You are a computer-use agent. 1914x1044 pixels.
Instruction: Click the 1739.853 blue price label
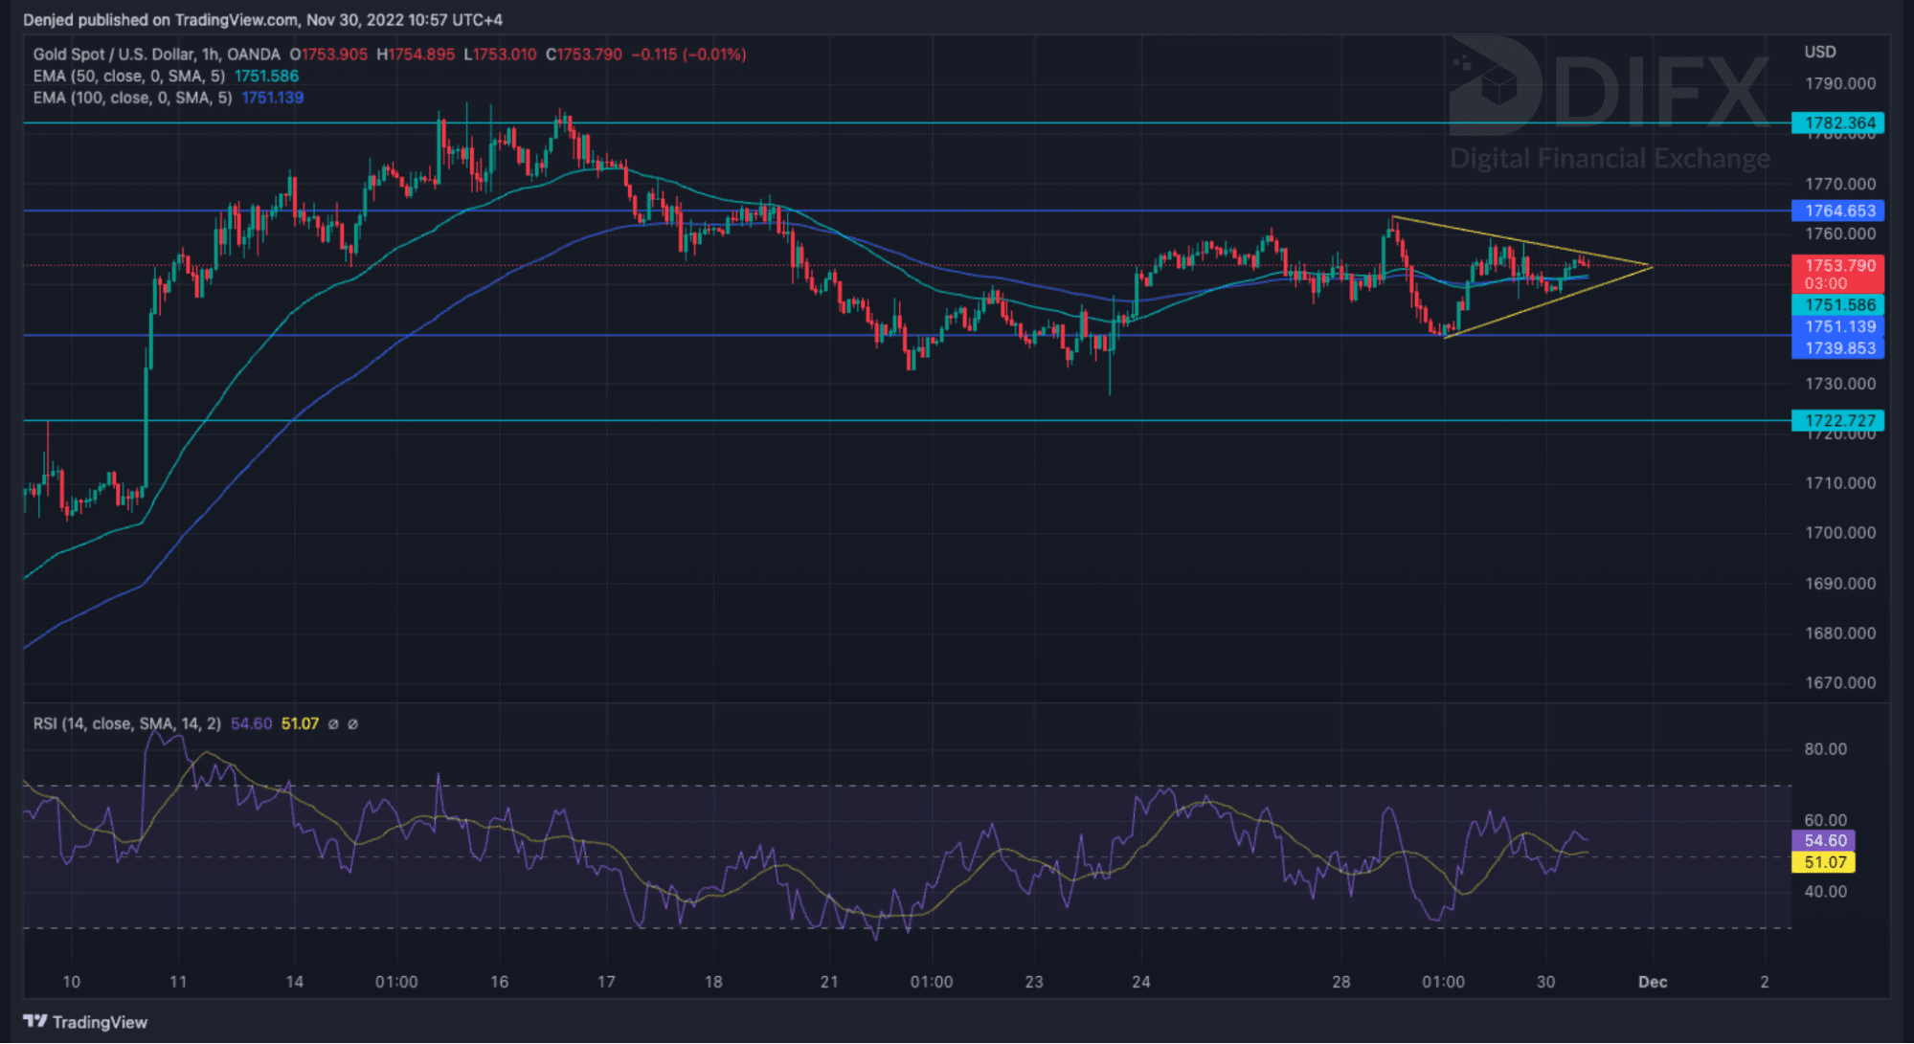[x=1838, y=348]
